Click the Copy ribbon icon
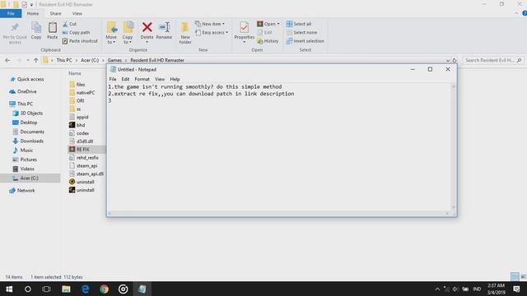The height and width of the screenshot is (296, 527). [36, 31]
